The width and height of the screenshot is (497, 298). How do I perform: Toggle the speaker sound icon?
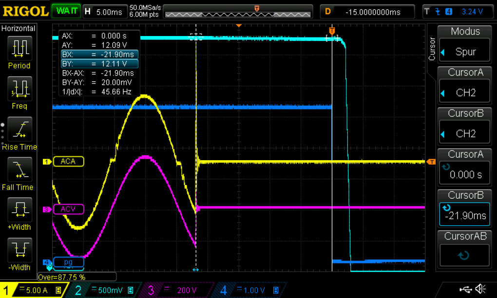point(480,289)
